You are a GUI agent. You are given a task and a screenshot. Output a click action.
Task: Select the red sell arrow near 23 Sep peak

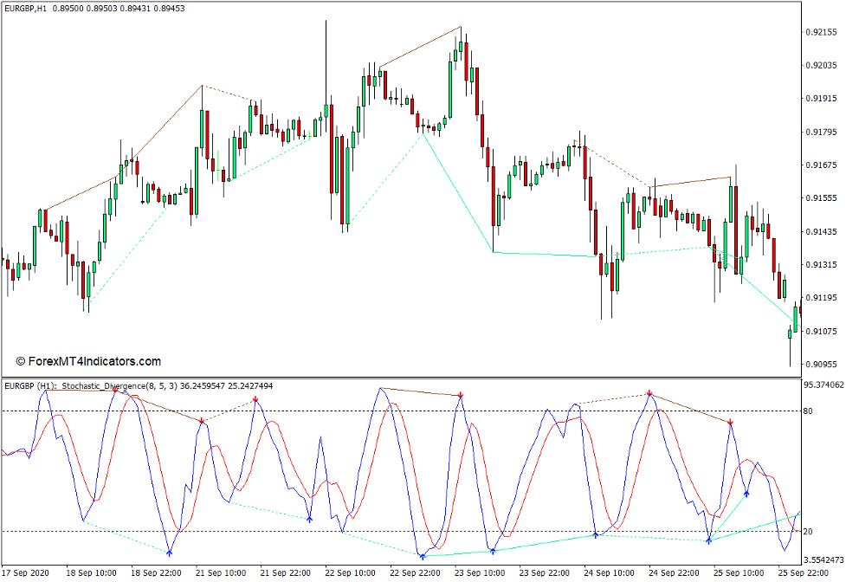462,392
